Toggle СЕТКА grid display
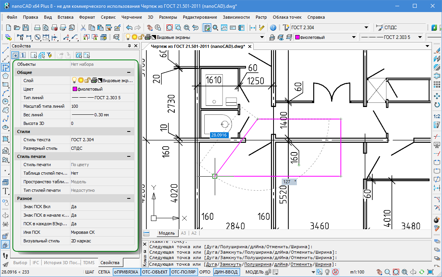 (104, 272)
